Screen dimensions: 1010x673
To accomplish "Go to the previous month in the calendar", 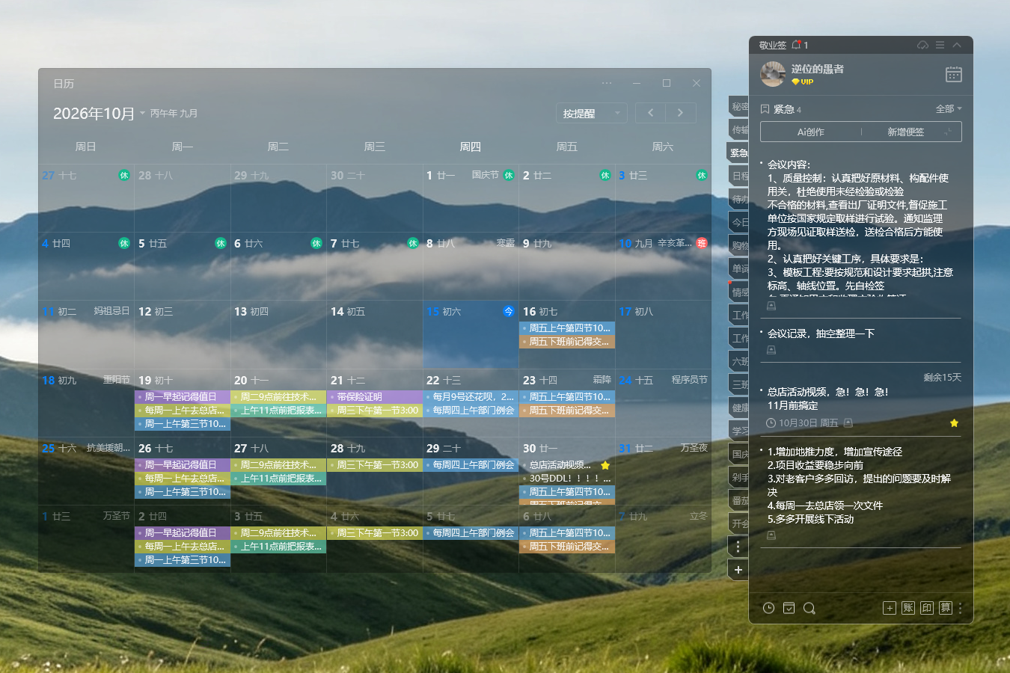I will [x=651, y=113].
